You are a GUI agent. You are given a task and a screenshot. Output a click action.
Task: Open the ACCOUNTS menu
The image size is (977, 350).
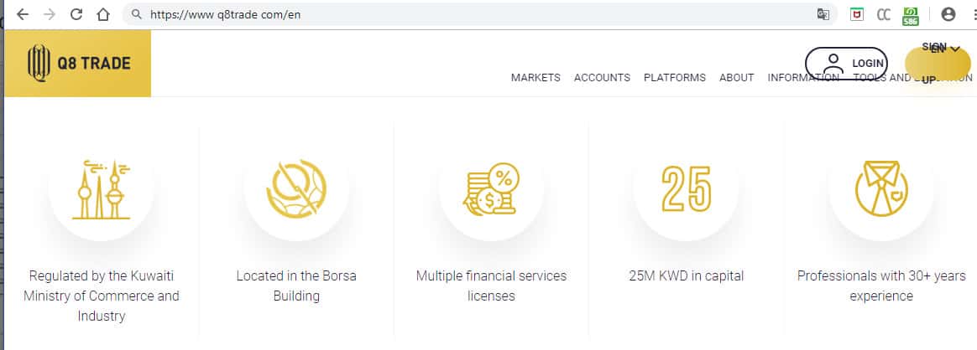pyautogui.click(x=602, y=78)
